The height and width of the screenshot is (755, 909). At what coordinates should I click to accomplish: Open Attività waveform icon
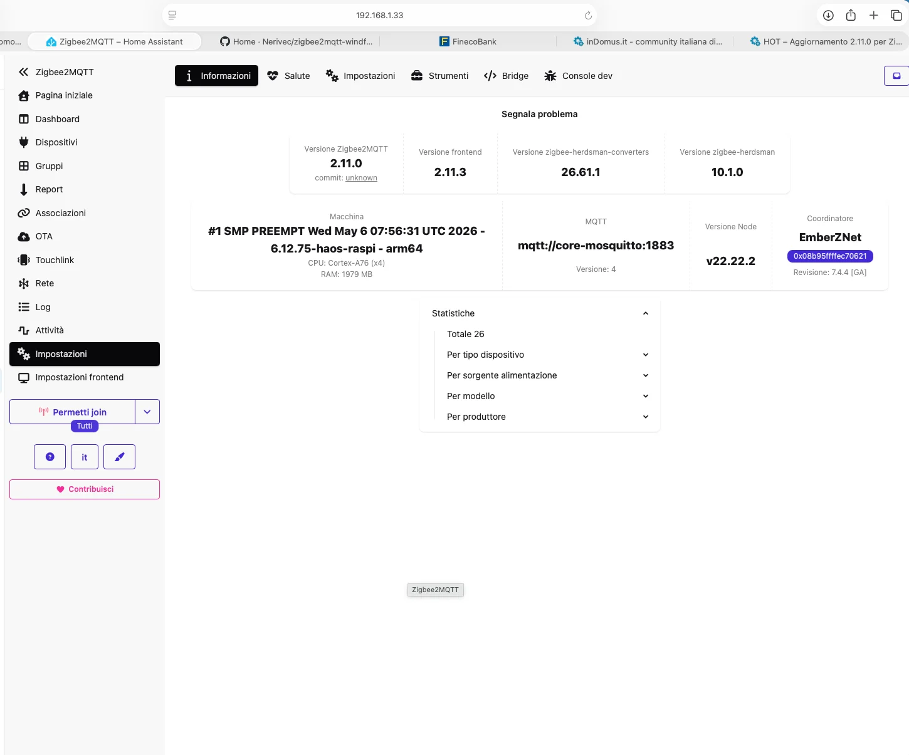(24, 330)
